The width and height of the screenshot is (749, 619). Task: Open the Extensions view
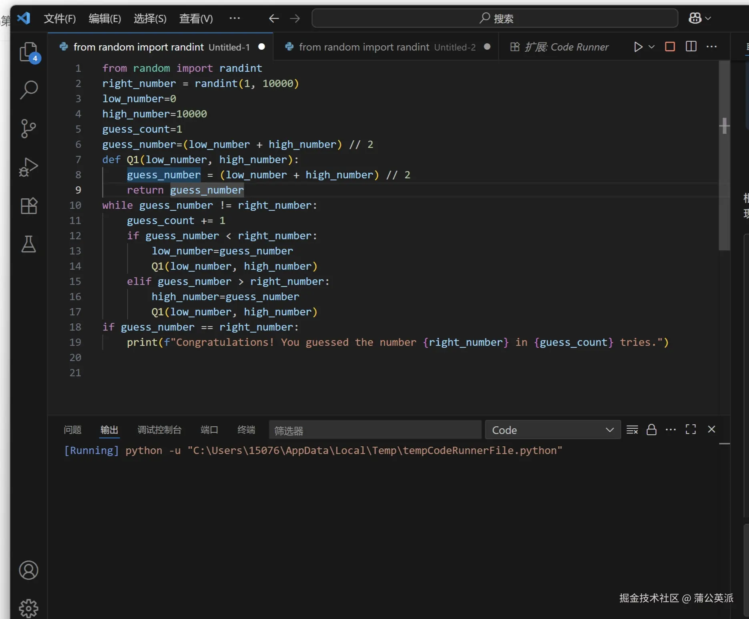[28, 206]
